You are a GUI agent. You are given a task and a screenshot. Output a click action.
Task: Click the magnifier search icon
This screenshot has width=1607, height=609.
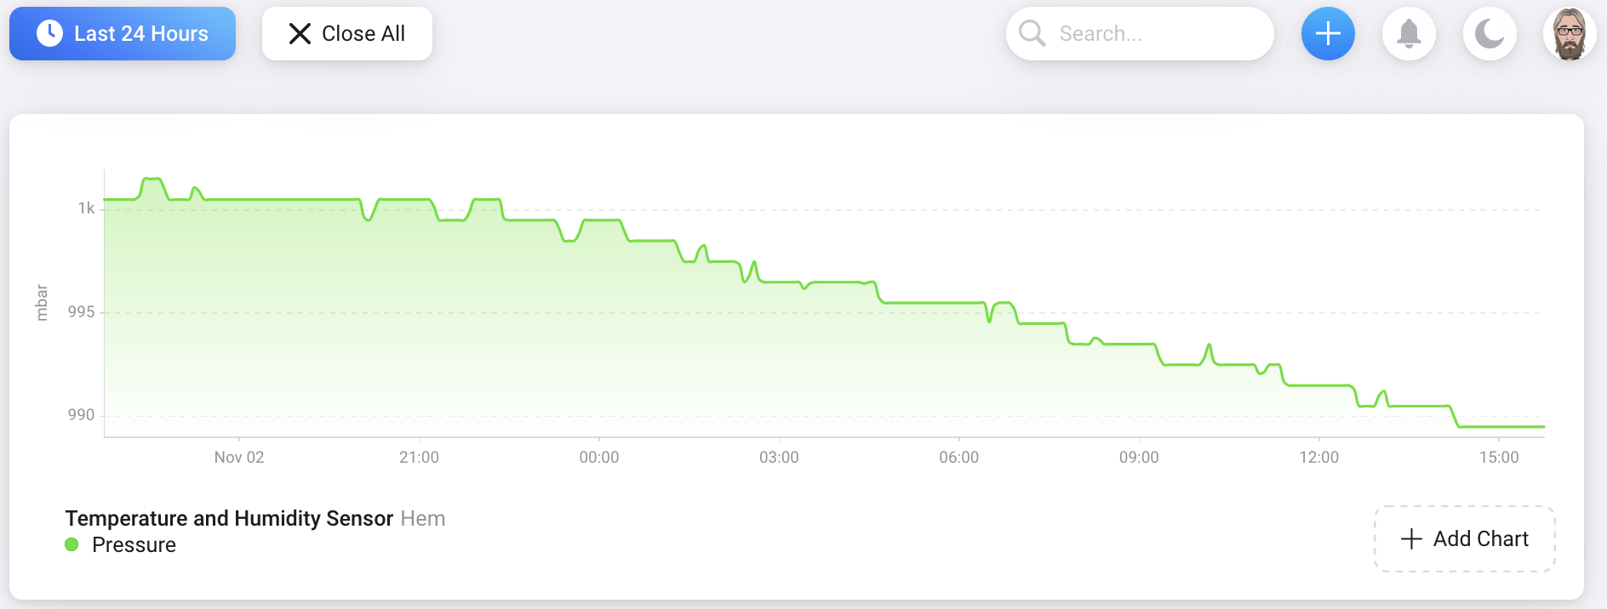(1032, 33)
